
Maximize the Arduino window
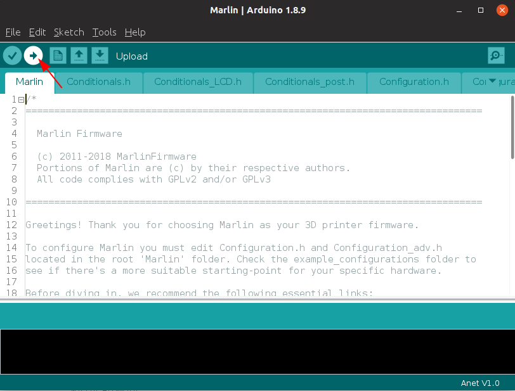point(481,11)
